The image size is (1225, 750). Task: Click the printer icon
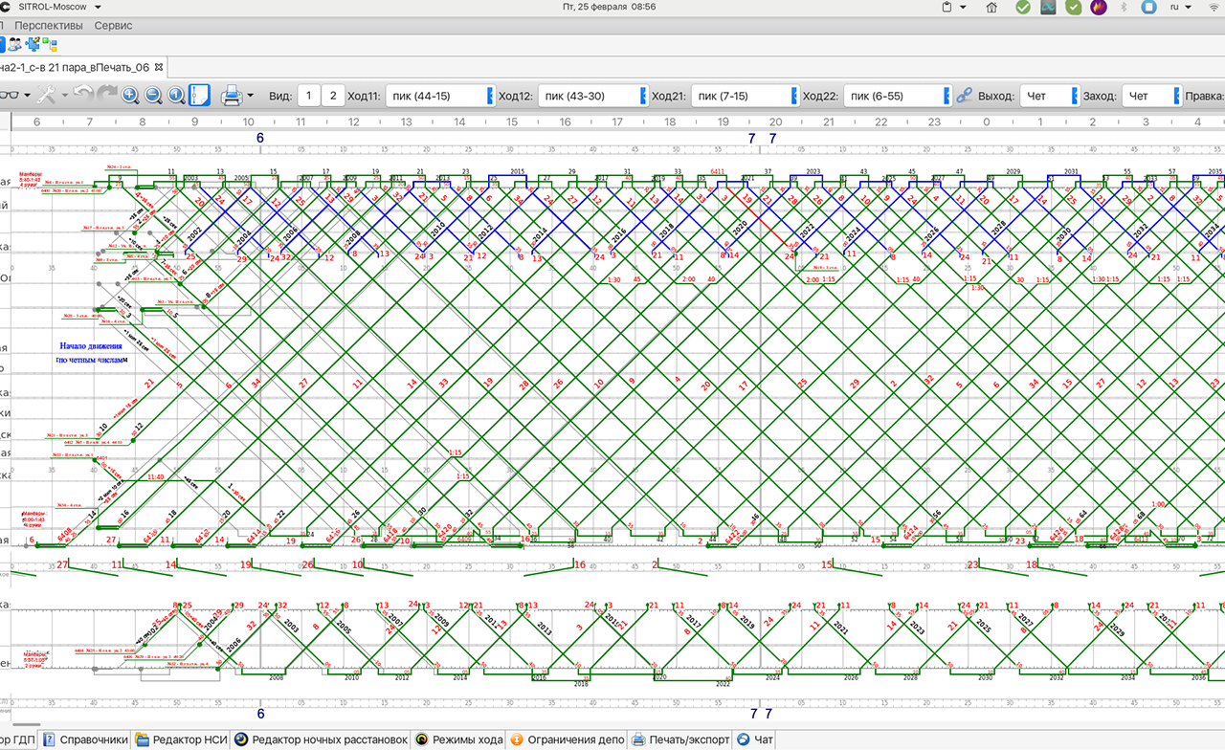[231, 95]
